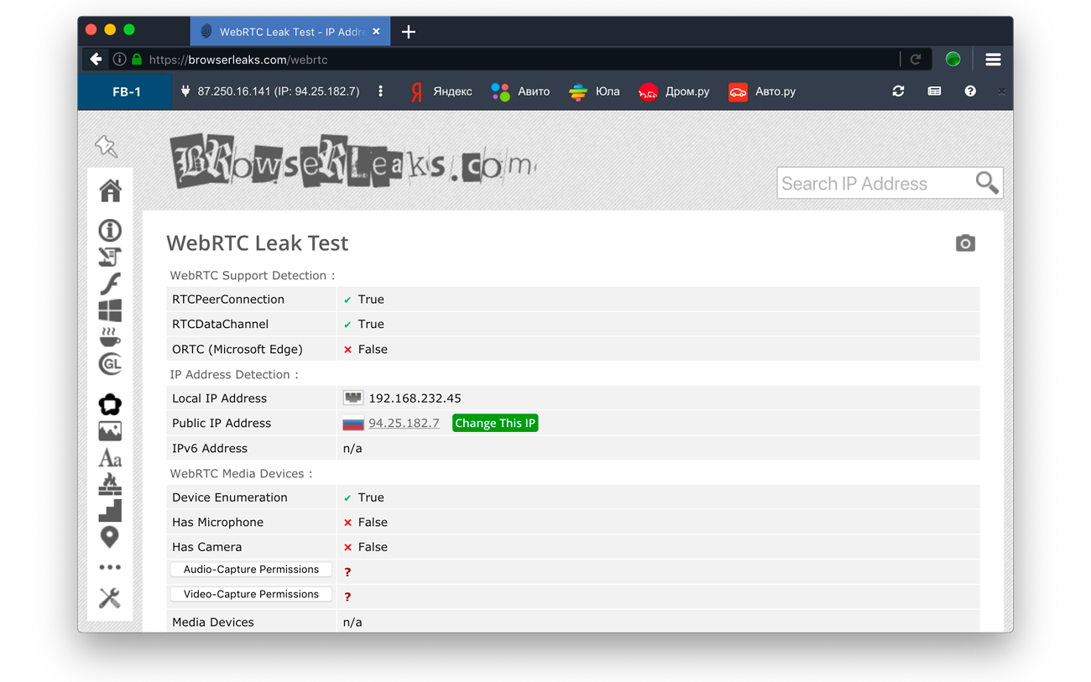Click the Device Enumeration row label
Screen dimensions: 1091x682
pyautogui.click(x=230, y=497)
